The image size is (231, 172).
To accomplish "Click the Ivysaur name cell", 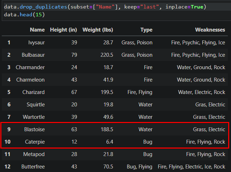I will 36,43.
